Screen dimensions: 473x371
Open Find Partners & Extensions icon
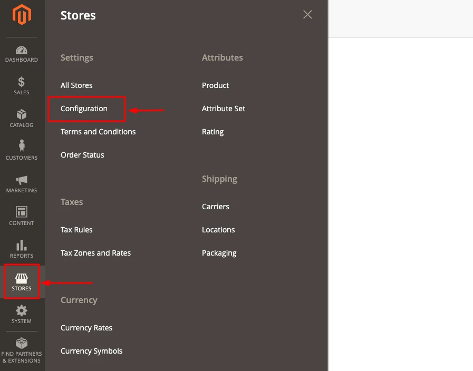(22, 343)
